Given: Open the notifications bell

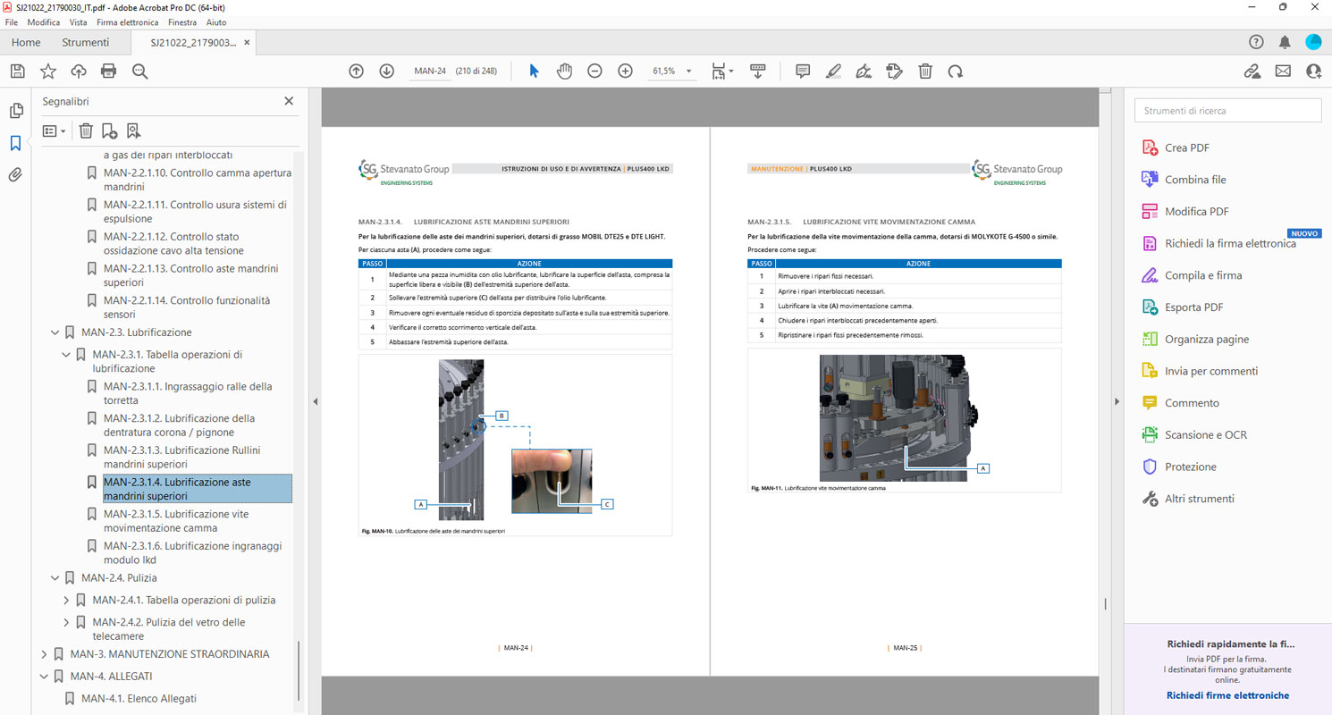Looking at the screenshot, I should (1285, 42).
